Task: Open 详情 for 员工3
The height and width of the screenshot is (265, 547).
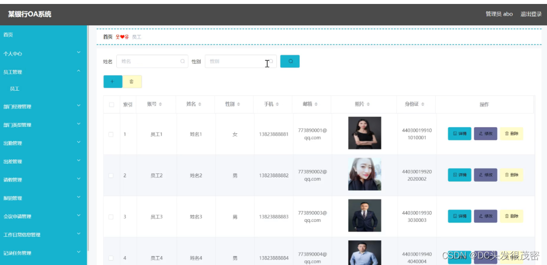Action: tap(459, 216)
